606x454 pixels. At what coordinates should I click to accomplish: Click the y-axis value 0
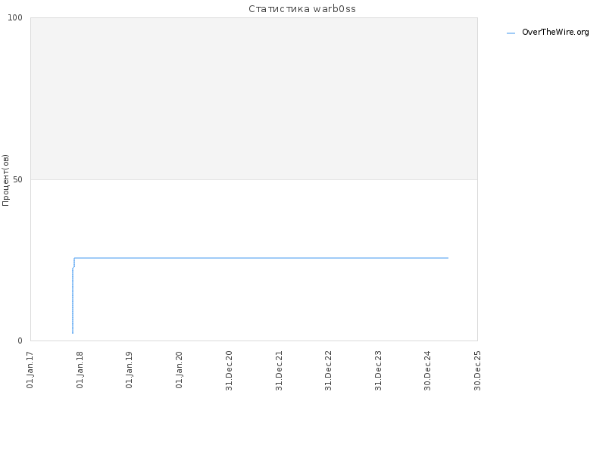point(20,340)
